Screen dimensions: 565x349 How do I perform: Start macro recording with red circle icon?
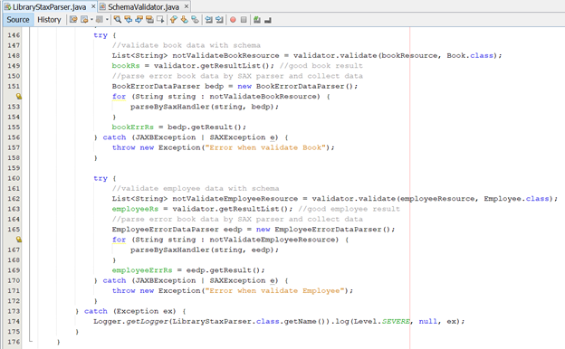coord(233,20)
